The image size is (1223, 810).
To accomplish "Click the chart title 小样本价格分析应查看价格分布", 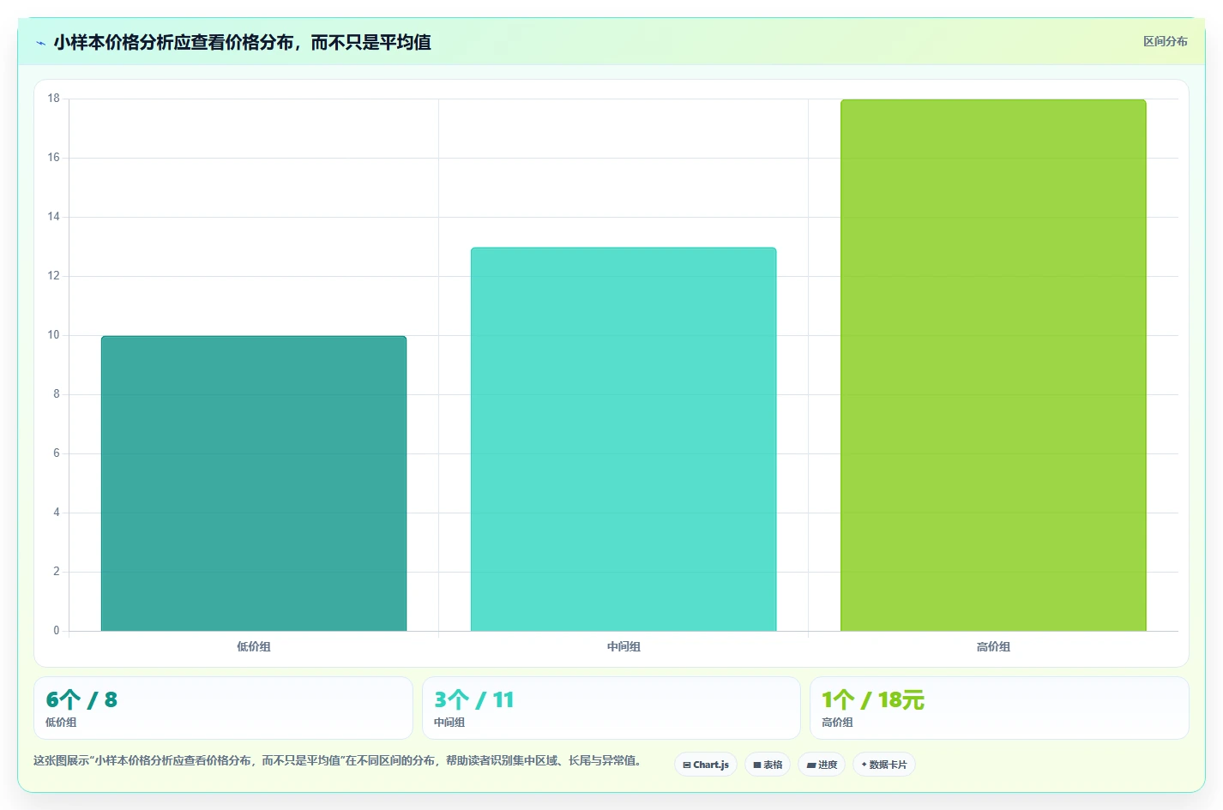I will tap(242, 42).
